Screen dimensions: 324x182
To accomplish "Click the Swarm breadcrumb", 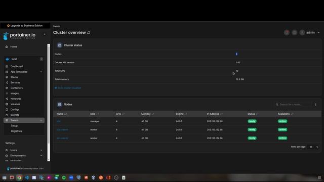I will (56, 26).
